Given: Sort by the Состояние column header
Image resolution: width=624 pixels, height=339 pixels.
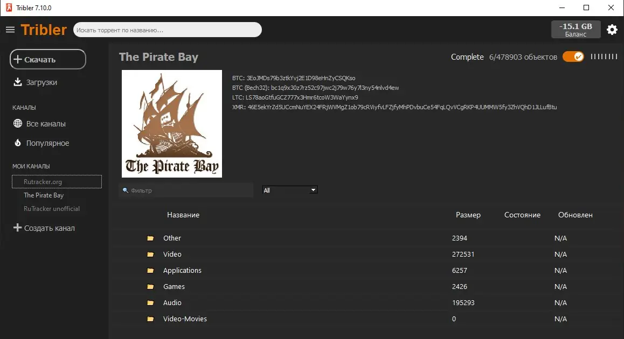Looking at the screenshot, I should tap(522, 215).
